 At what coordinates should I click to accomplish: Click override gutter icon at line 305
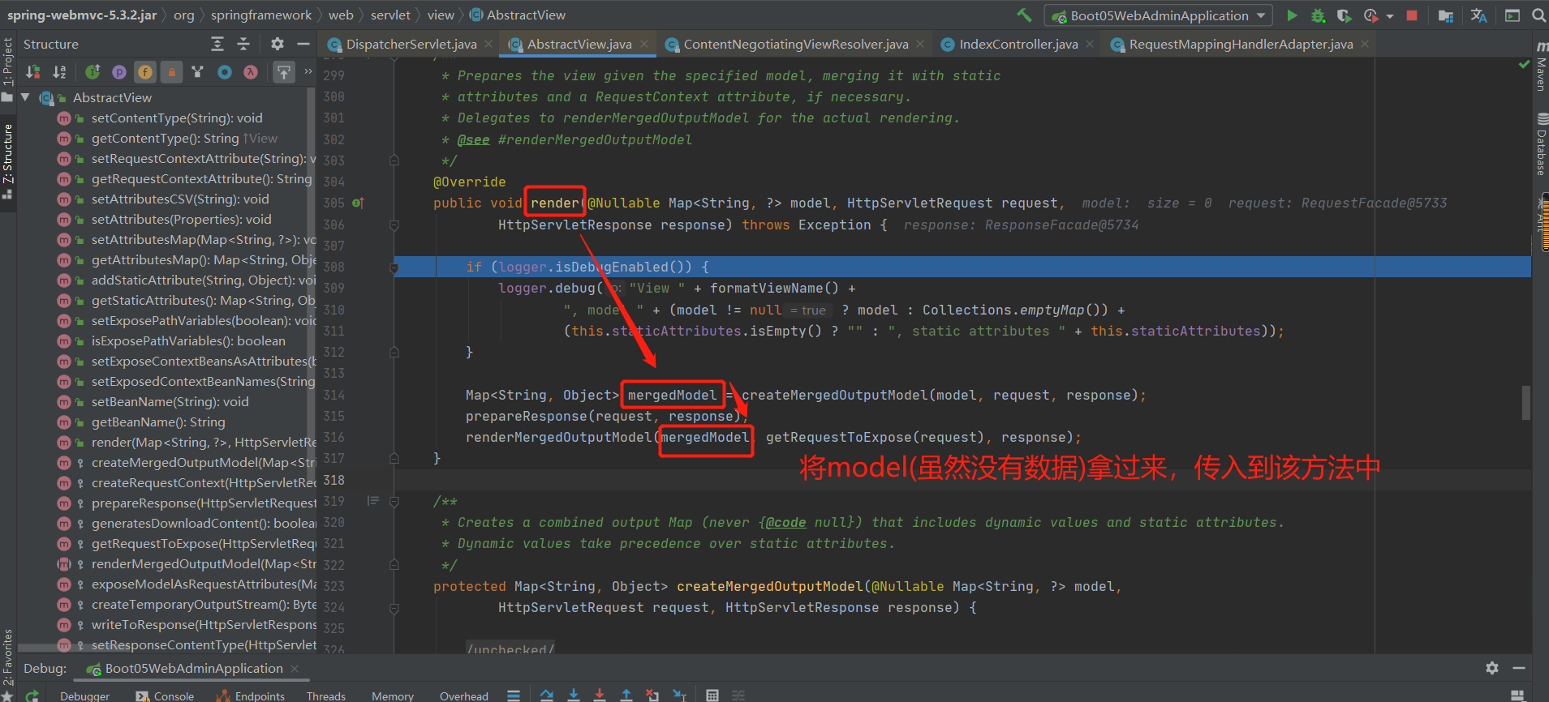pos(358,203)
